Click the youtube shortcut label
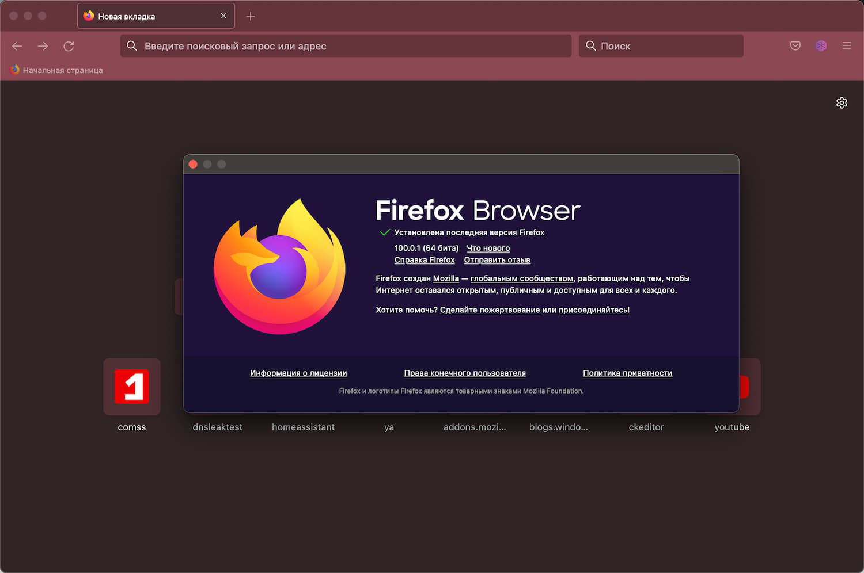Image resolution: width=864 pixels, height=573 pixels. (x=732, y=427)
